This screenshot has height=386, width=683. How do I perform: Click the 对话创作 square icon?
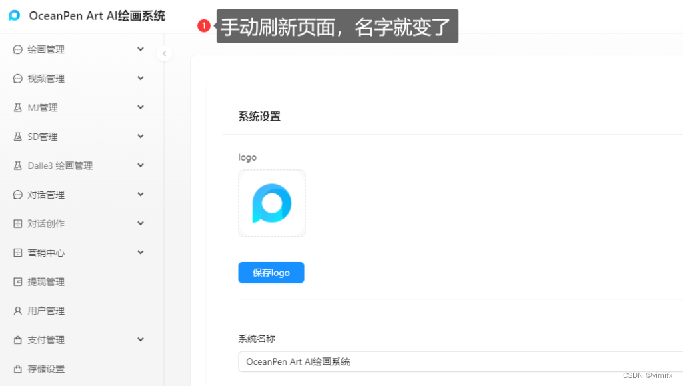[17, 224]
